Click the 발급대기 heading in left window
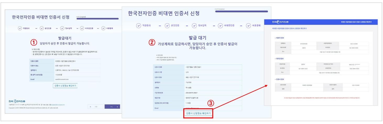Image resolution: width=383 pixels, height=124 pixels. pos(65,38)
